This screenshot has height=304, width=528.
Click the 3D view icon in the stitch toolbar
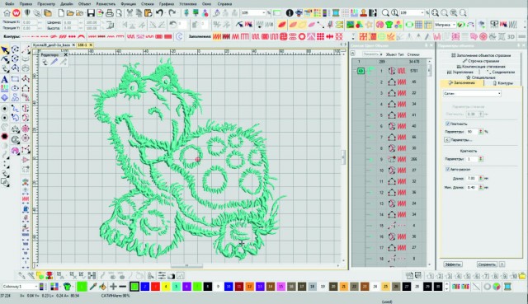click(x=511, y=36)
